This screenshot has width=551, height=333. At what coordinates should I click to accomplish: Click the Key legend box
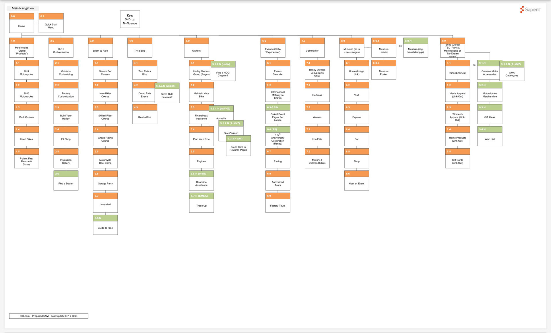(x=130, y=19)
